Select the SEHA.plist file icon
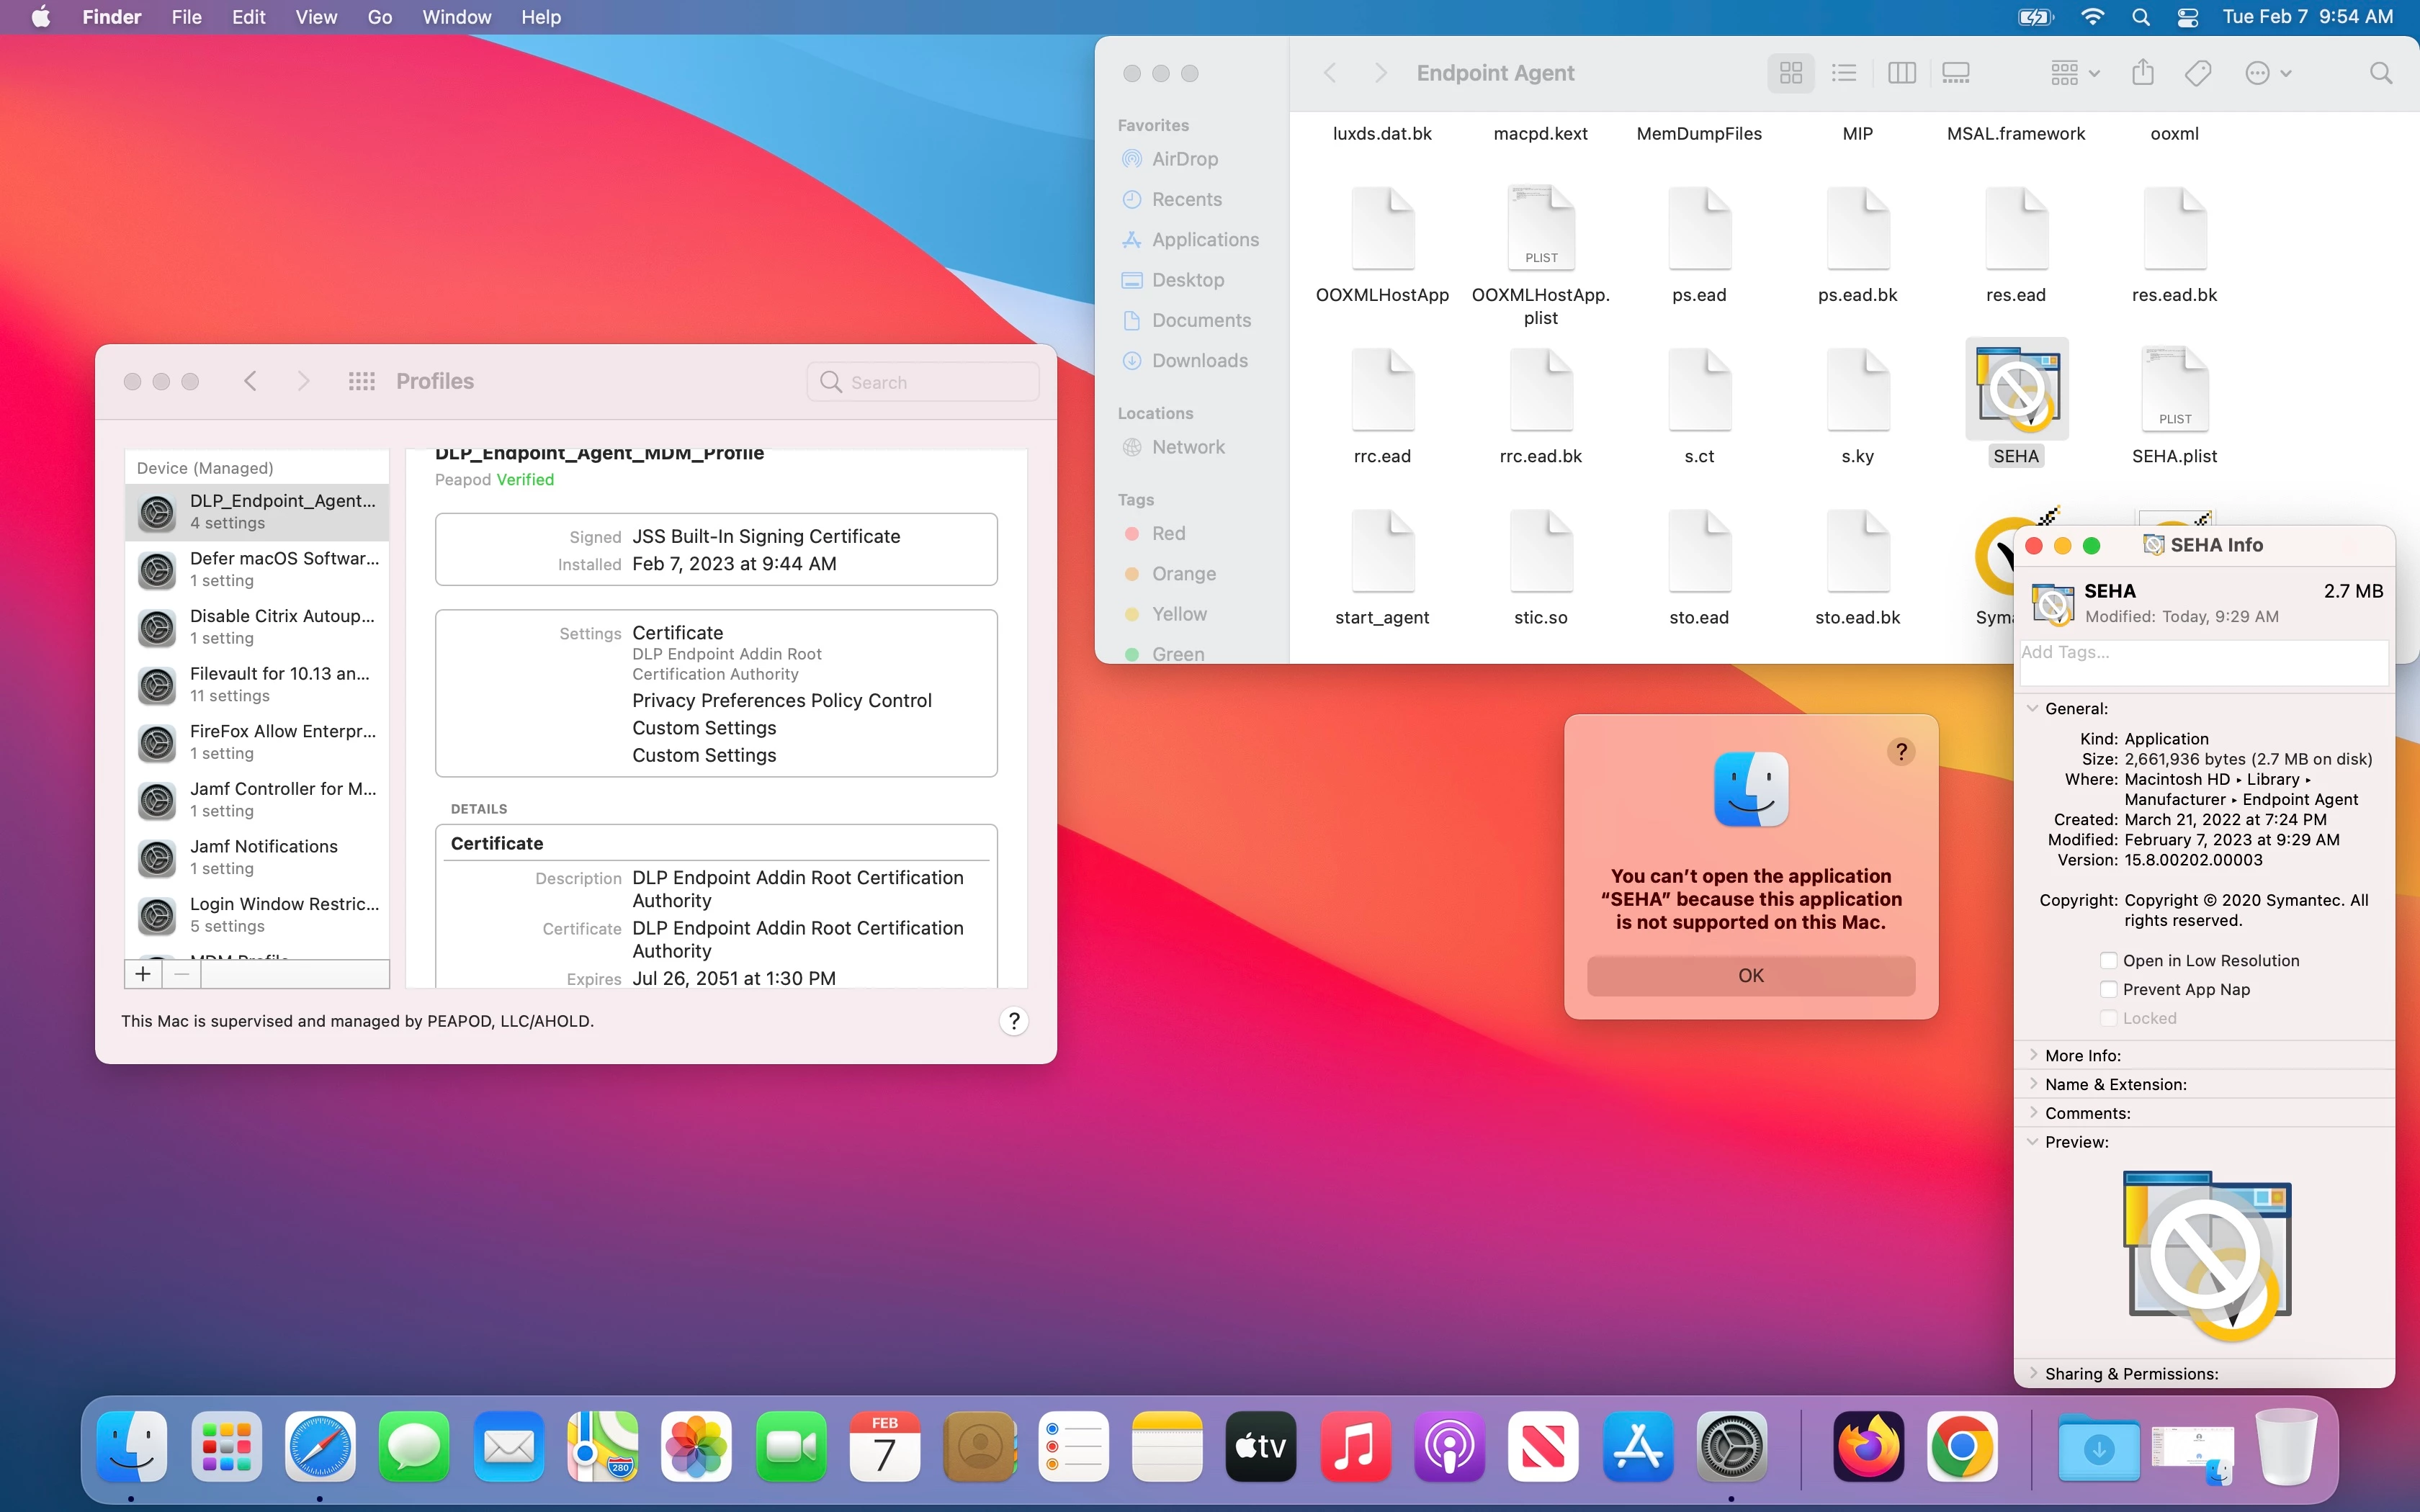 2174,390
